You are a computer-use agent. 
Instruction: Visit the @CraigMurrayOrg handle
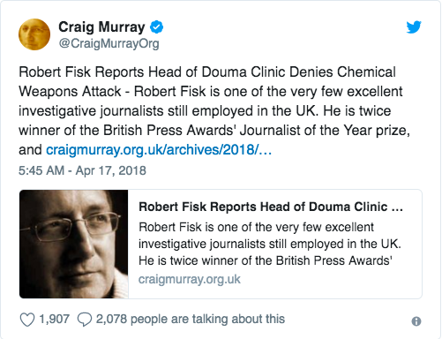109,43
